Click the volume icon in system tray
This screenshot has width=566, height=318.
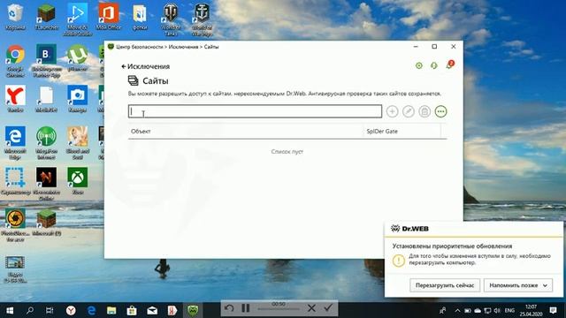click(497, 310)
